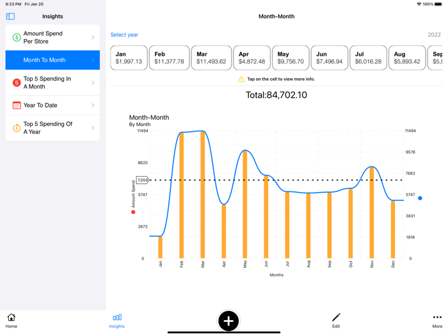Click the Feb orange bar in chart
448x336 pixels.
[x=181, y=195]
